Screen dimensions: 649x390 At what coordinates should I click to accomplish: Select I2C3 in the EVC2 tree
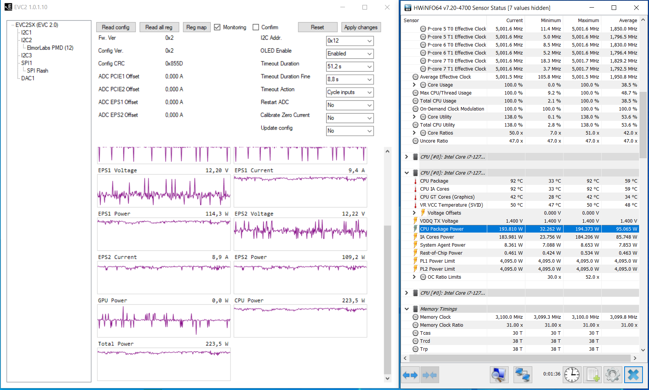coord(26,56)
